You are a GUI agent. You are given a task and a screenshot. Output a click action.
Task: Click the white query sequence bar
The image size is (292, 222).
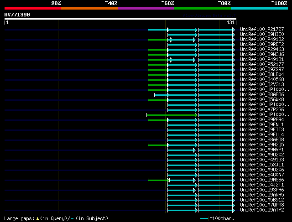click(x=120, y=19)
